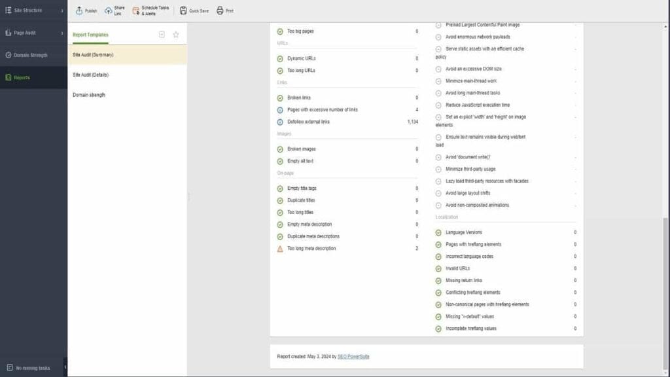Click the warning icon beside Too long meta description

(x=280, y=249)
